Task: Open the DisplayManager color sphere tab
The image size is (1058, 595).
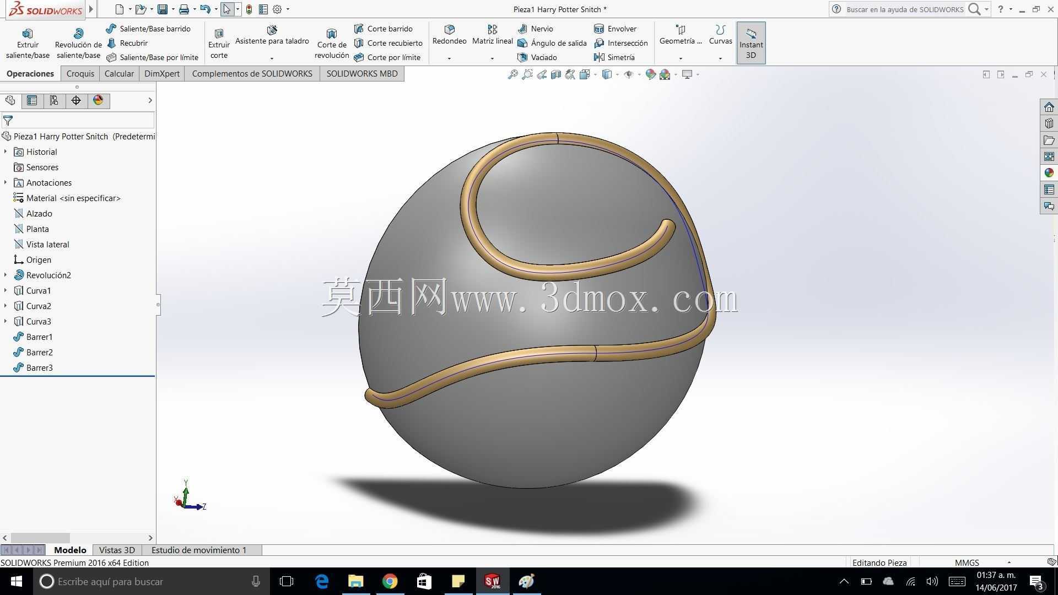Action: pyautogui.click(x=98, y=100)
